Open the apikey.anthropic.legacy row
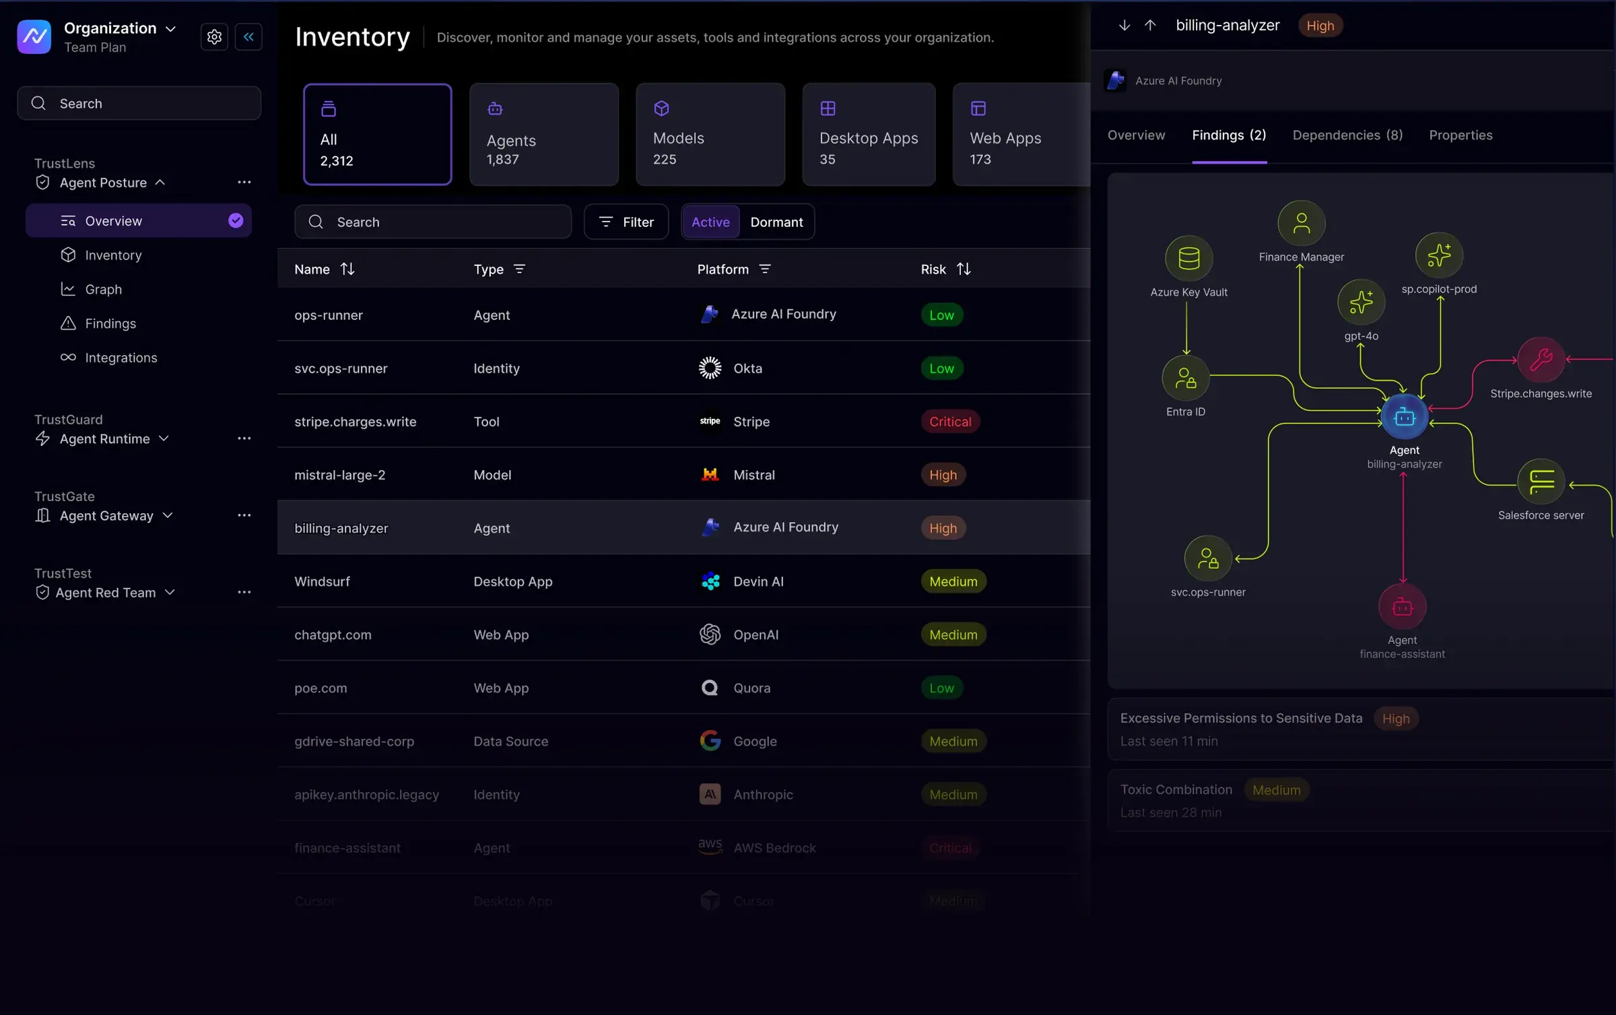The width and height of the screenshot is (1616, 1015). [683, 793]
